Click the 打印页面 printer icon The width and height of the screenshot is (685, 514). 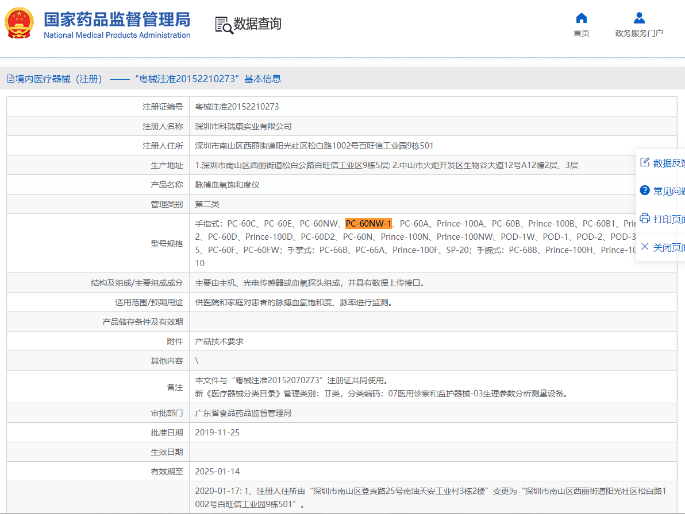pos(645,219)
